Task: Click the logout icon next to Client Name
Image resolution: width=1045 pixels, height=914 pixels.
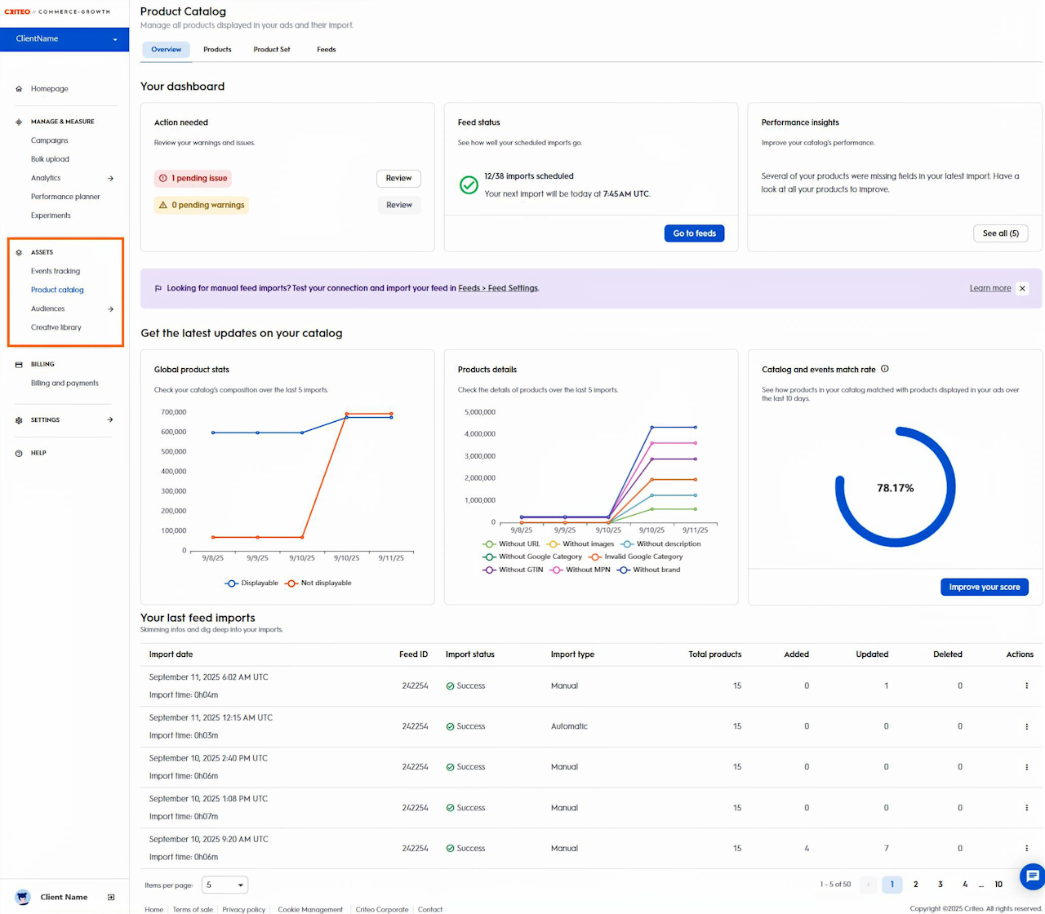Action: (111, 897)
